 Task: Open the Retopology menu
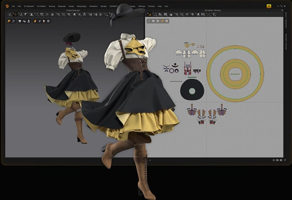coord(82,7)
